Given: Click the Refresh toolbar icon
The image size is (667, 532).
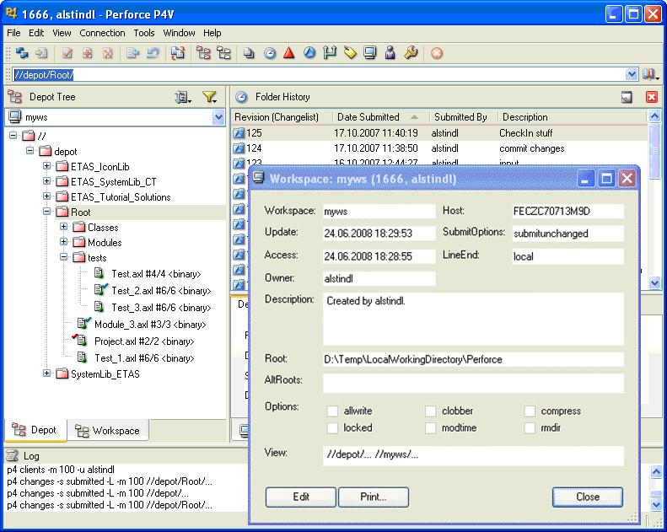Looking at the screenshot, I should 22,53.
